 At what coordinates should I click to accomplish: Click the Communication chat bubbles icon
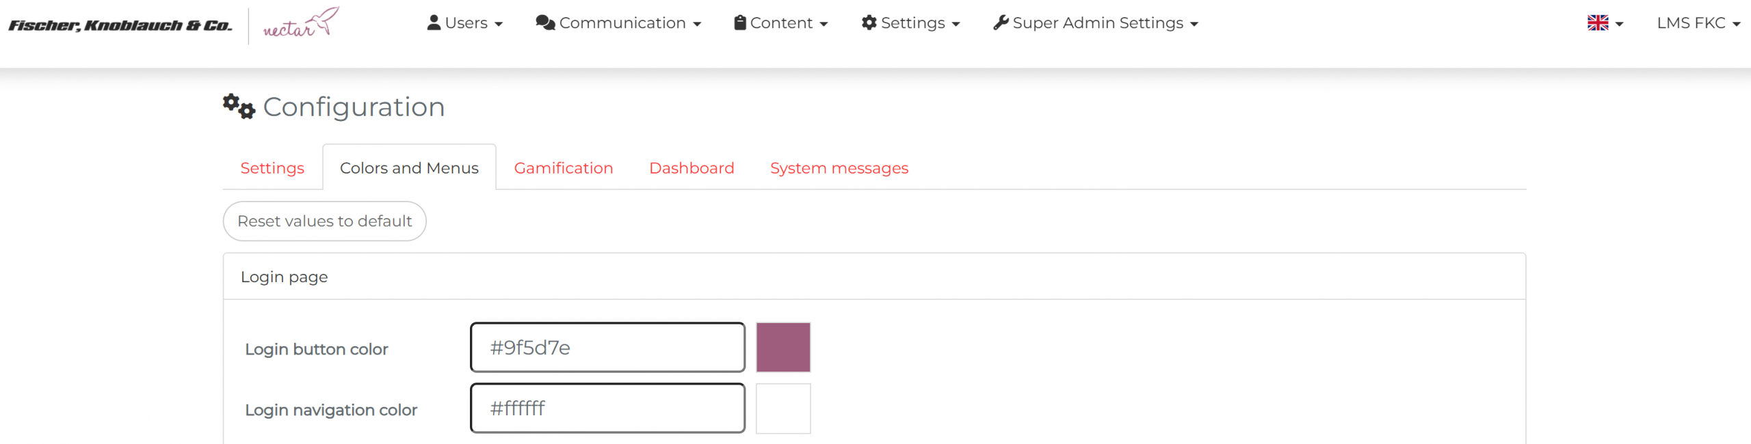545,23
